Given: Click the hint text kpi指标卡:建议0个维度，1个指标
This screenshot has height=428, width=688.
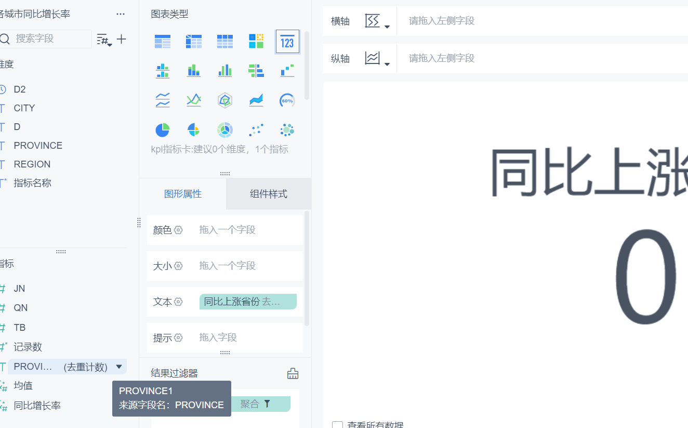Looking at the screenshot, I should pos(220,150).
